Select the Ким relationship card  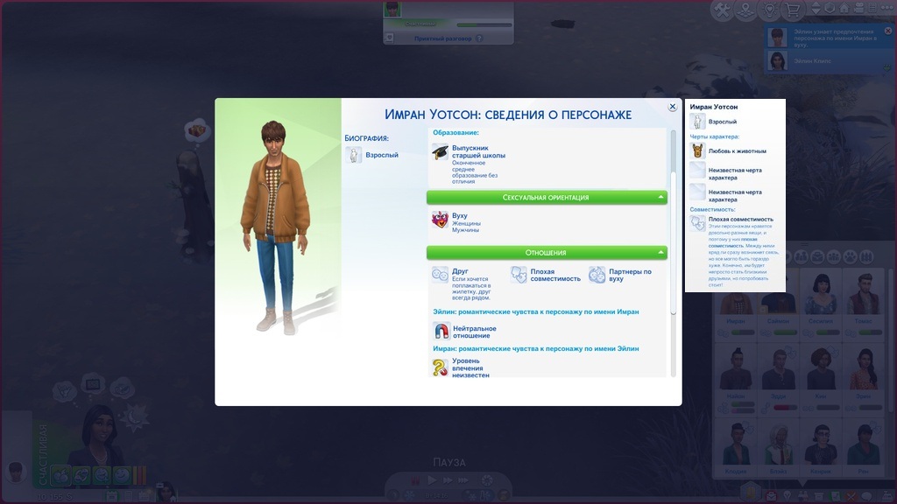click(821, 379)
